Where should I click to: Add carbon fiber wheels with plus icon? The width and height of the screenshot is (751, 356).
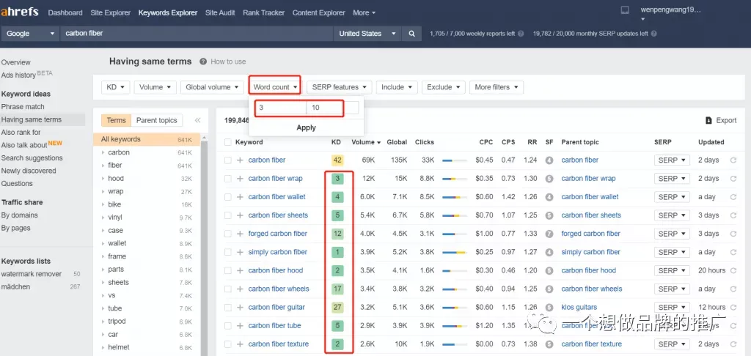pos(240,289)
